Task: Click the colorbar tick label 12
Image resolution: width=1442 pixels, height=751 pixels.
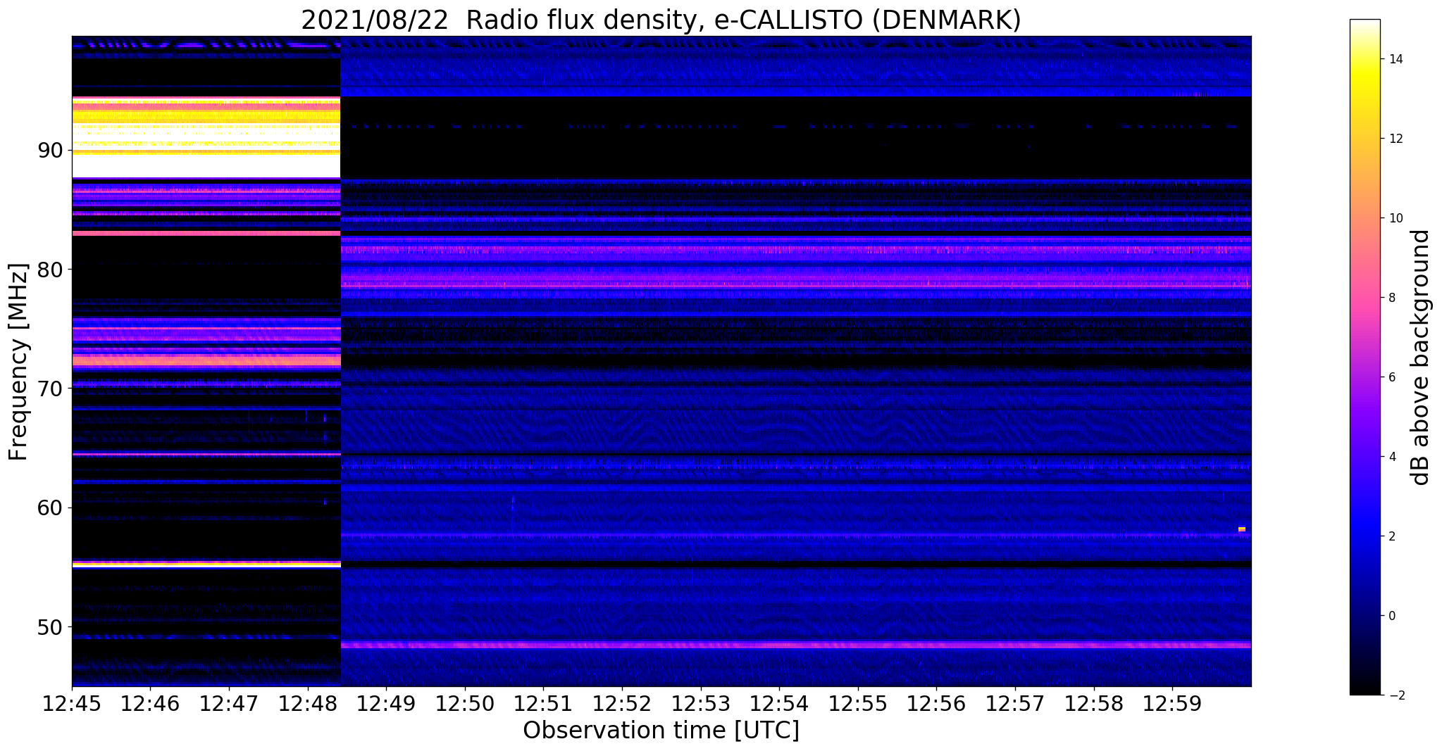Action: click(x=1394, y=139)
